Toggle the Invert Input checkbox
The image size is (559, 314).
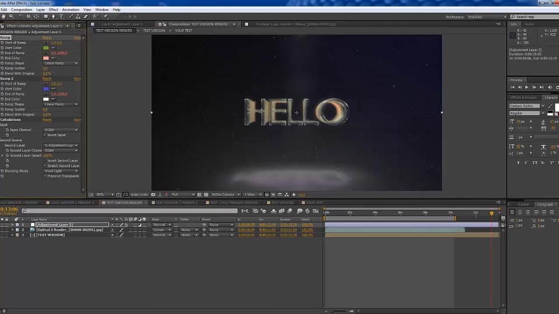click(45, 135)
